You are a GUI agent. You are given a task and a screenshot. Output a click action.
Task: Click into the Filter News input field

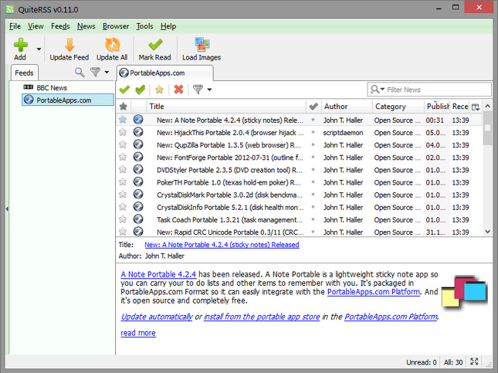point(439,90)
